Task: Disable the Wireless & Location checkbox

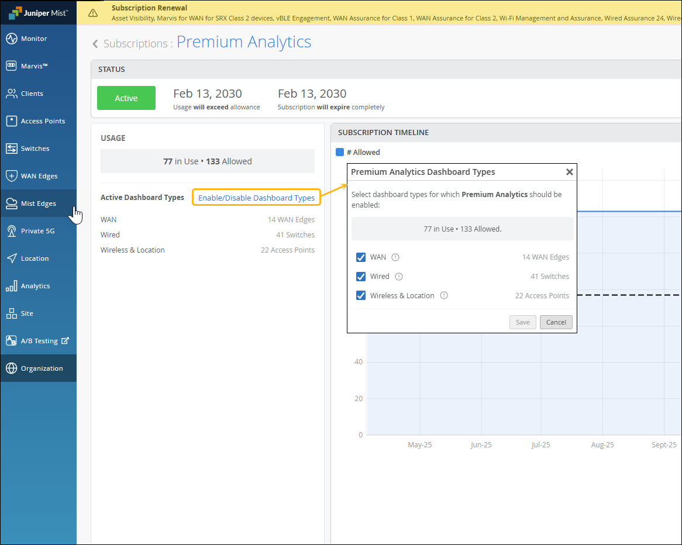Action: 361,295
